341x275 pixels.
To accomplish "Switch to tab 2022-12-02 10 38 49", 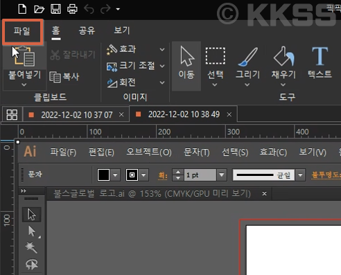I will click(184, 114).
